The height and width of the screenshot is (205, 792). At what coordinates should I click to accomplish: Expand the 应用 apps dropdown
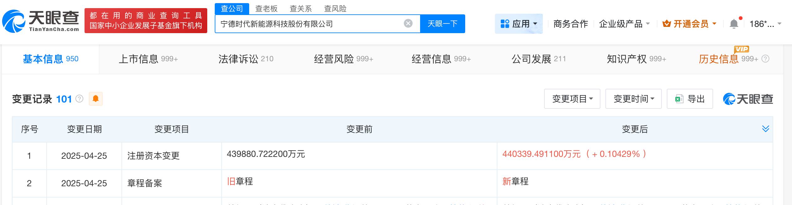[x=519, y=24]
